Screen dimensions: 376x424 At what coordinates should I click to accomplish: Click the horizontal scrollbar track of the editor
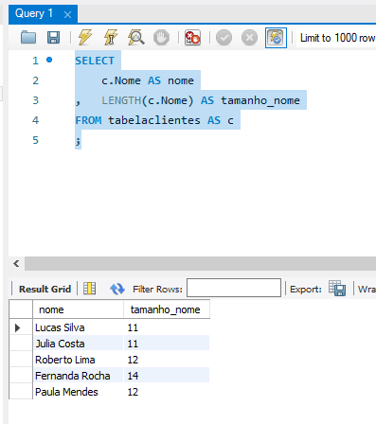point(200,263)
